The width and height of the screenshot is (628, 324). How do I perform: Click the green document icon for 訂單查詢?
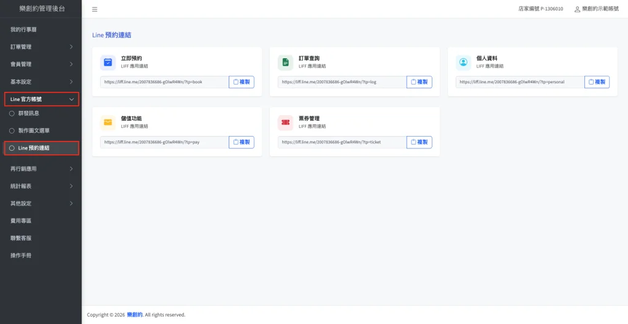[285, 62]
